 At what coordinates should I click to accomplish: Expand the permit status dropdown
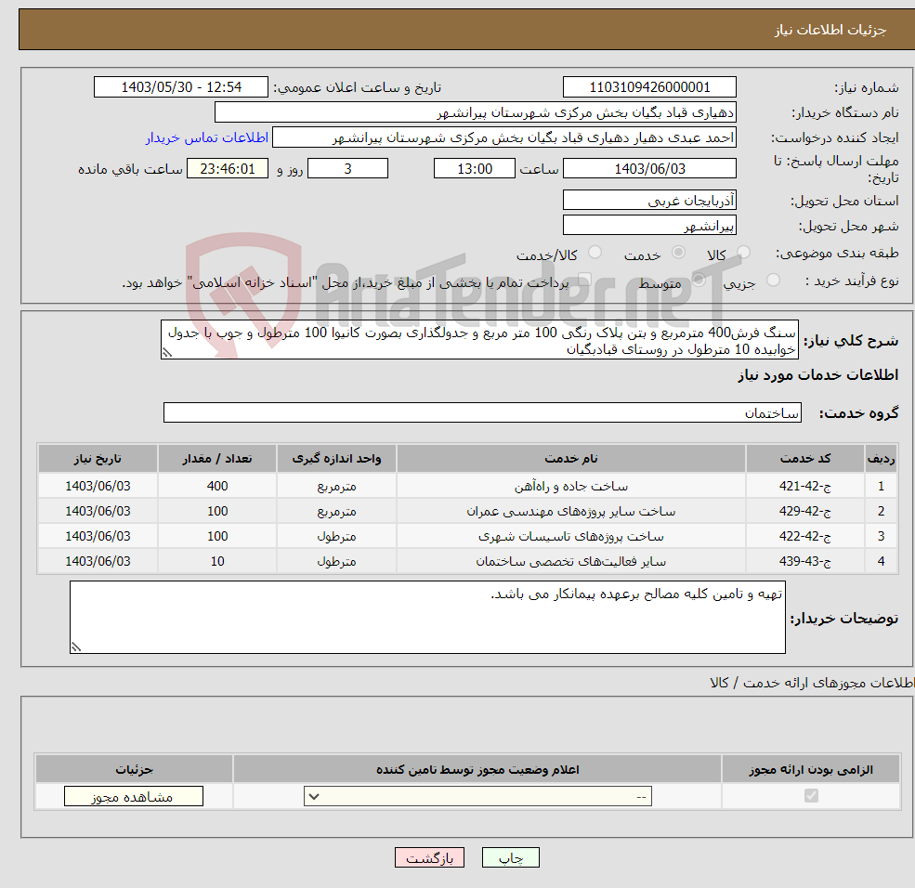(477, 796)
